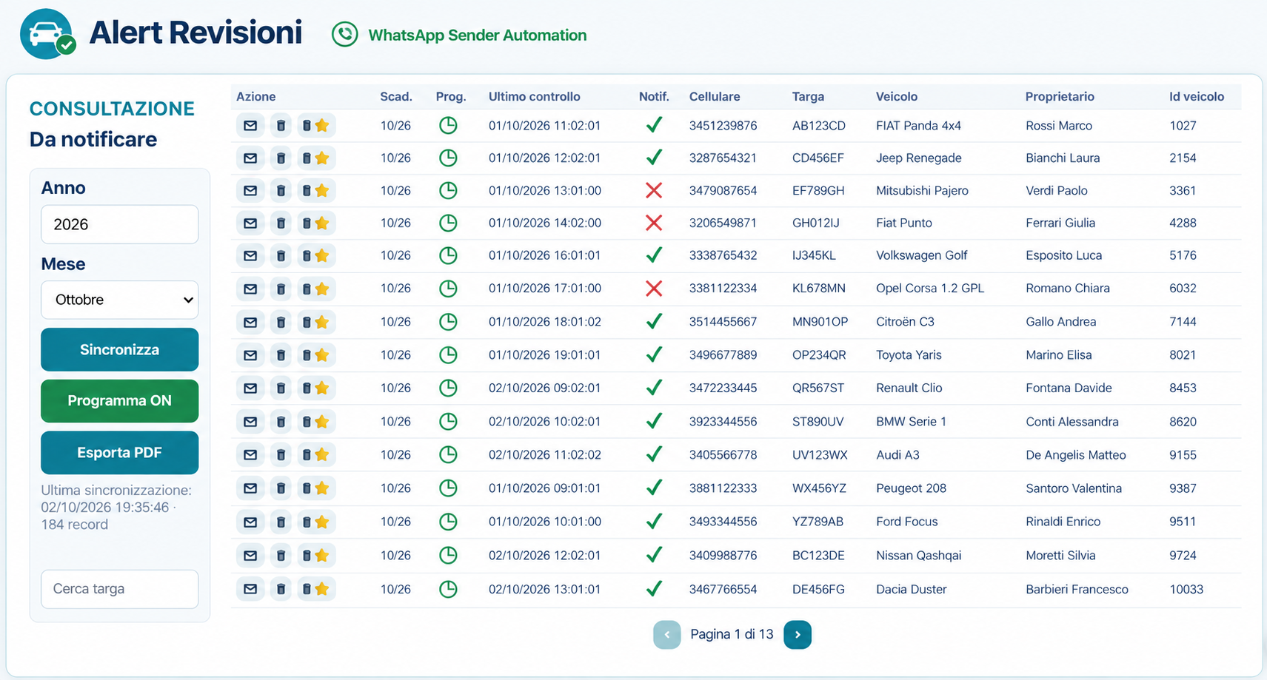
Task: Click Esporta PDF button
Action: [x=120, y=453]
